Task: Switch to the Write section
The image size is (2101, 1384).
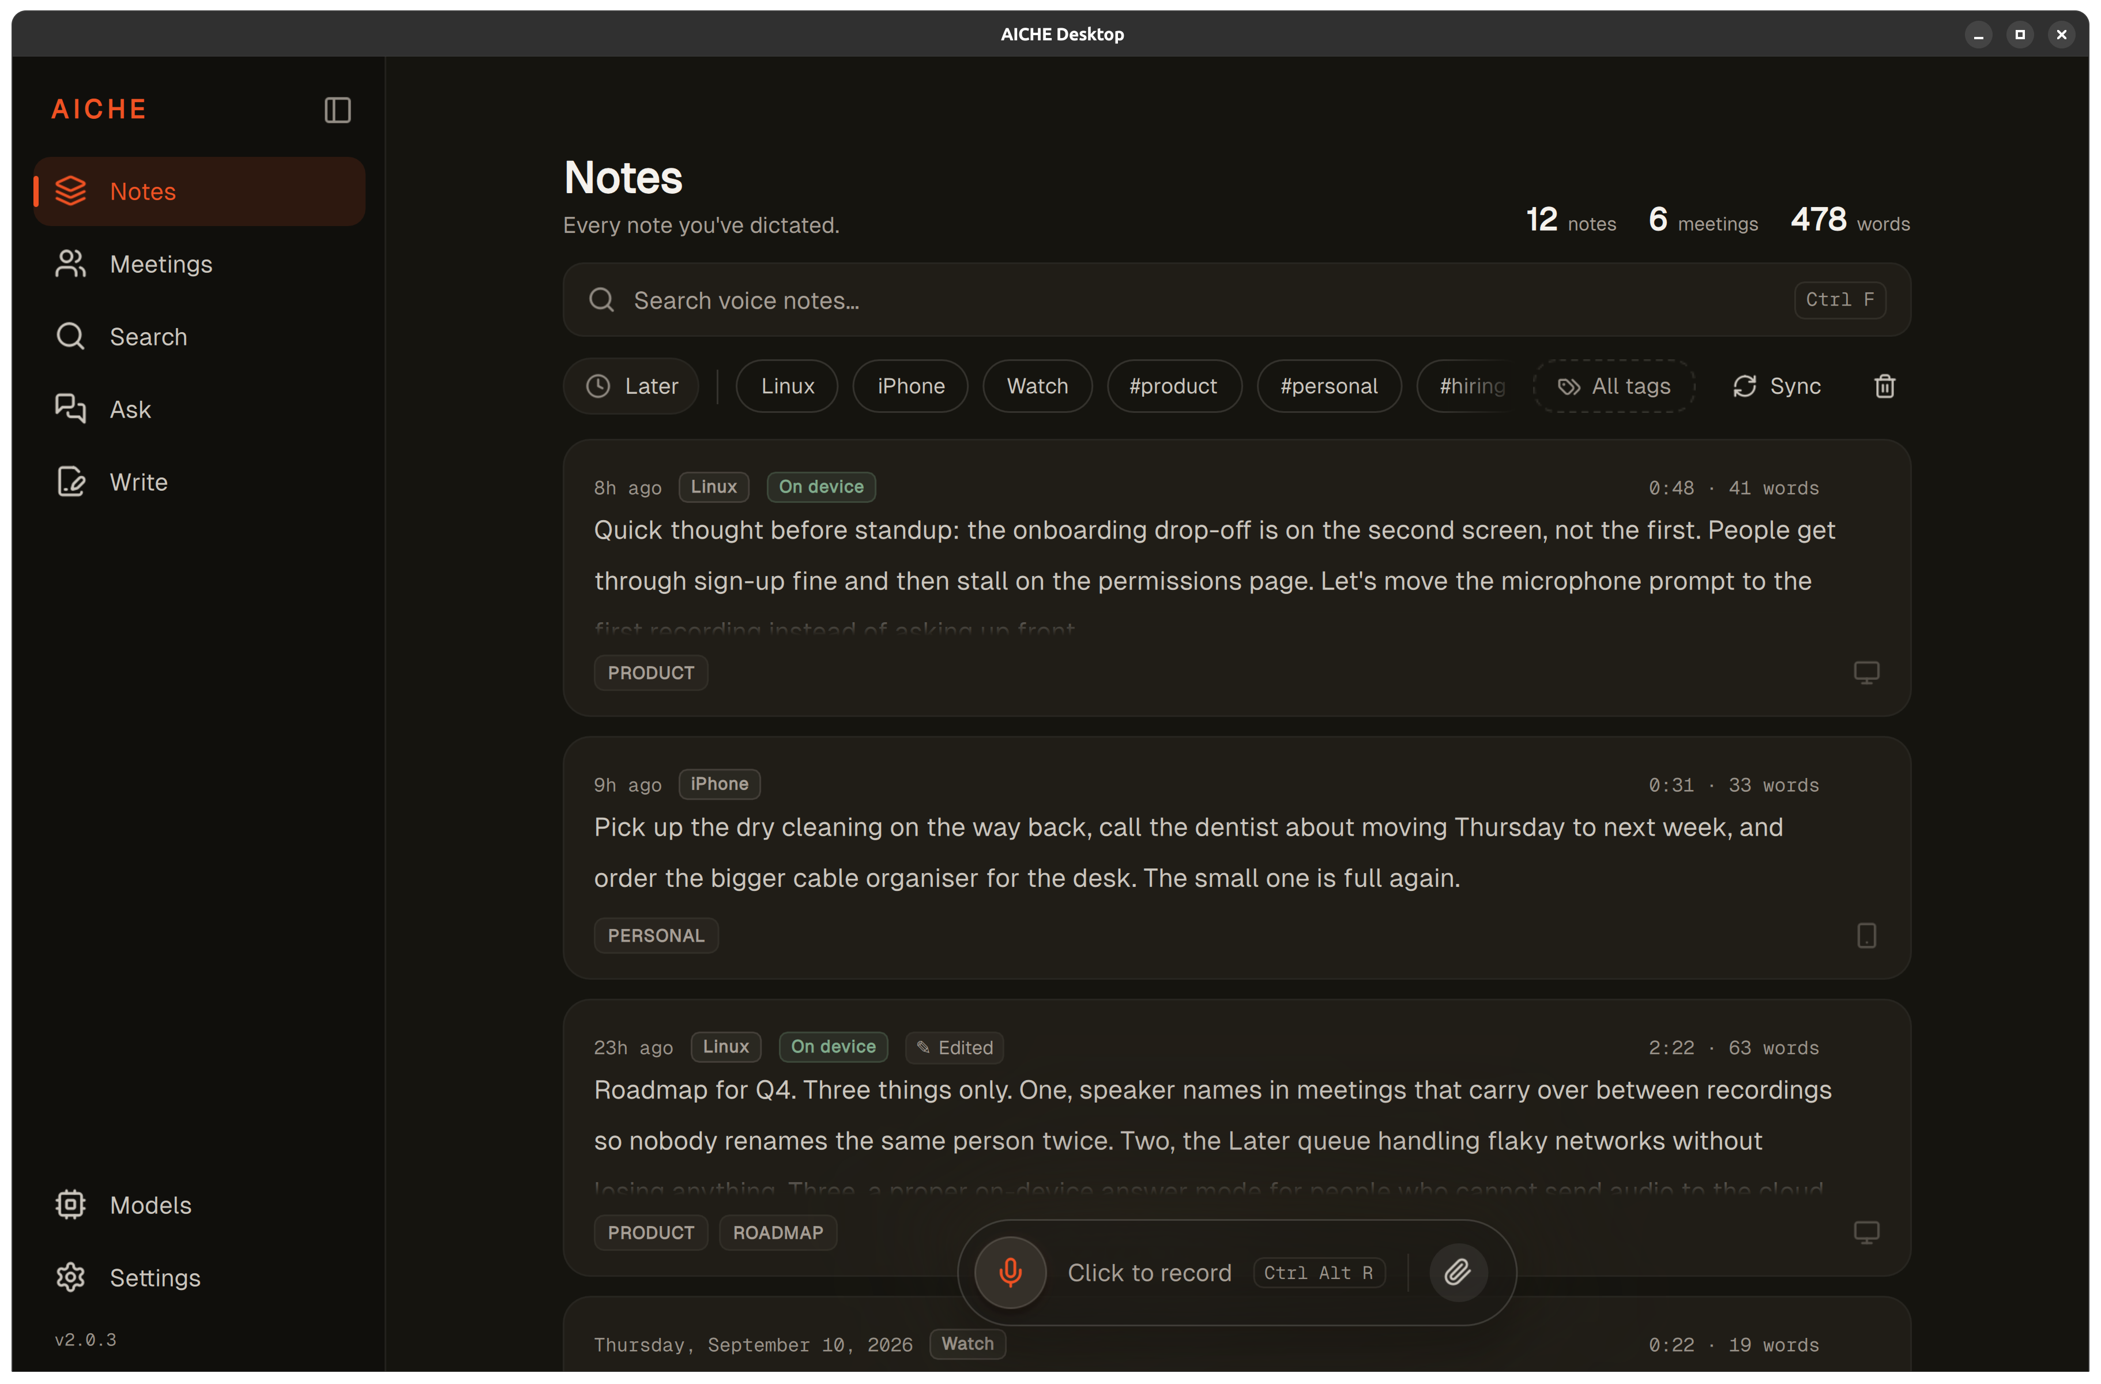Action: click(x=199, y=482)
